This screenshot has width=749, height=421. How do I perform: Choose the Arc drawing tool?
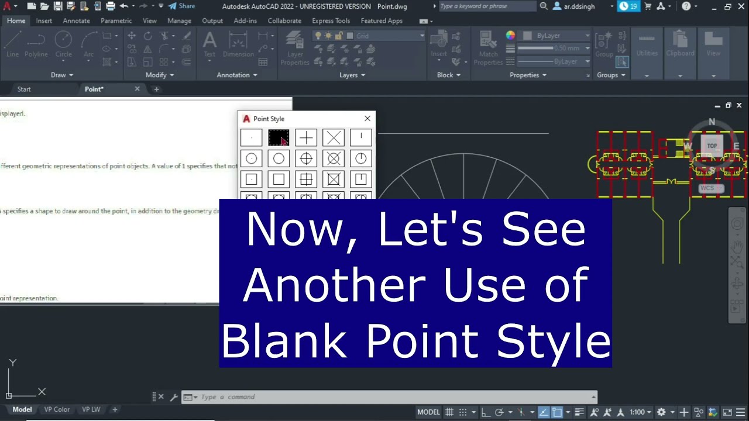[x=88, y=44]
